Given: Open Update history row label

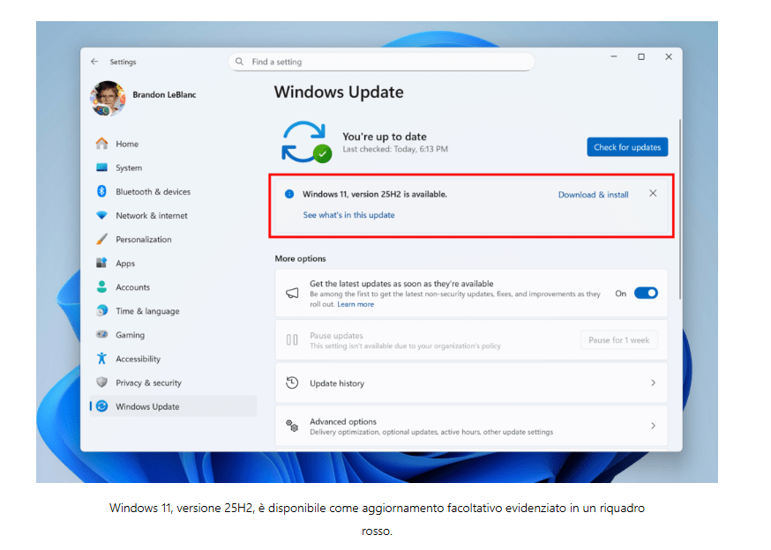Looking at the screenshot, I should coord(337,383).
